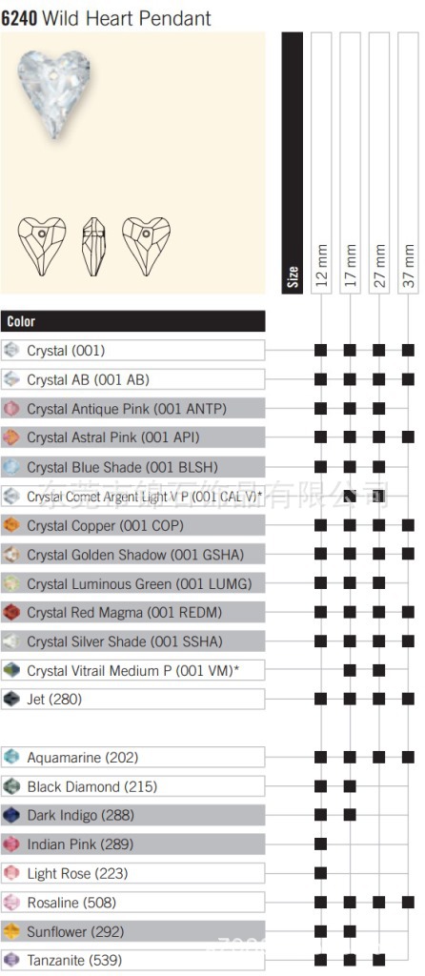Click the Dark Indigo bead icon
This screenshot has height=976, width=425.
11,816
